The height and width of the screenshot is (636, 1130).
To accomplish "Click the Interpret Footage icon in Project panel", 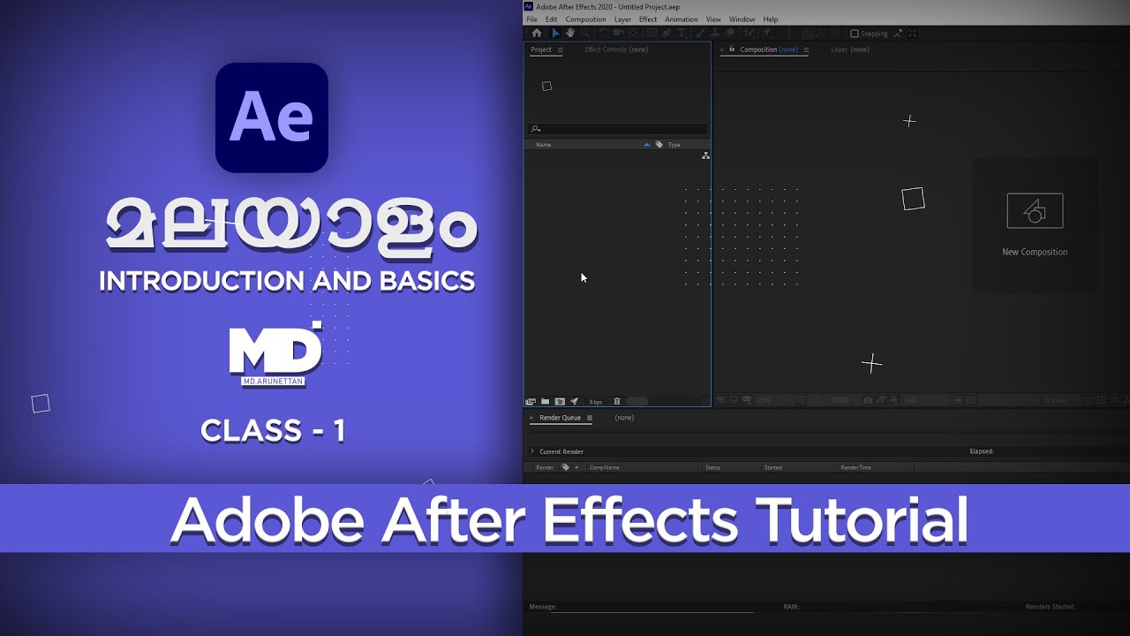I will tap(531, 402).
